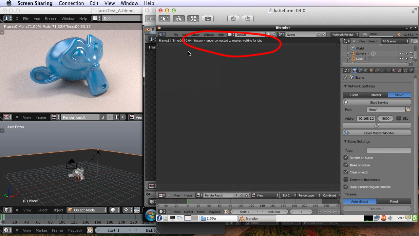Open Combined pass dropdown
419x236 pixels.
(x=331, y=195)
